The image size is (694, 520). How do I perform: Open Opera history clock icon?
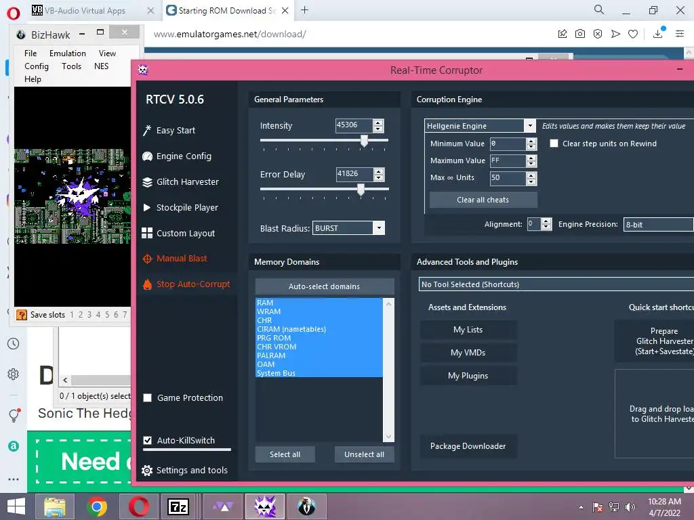click(x=14, y=343)
